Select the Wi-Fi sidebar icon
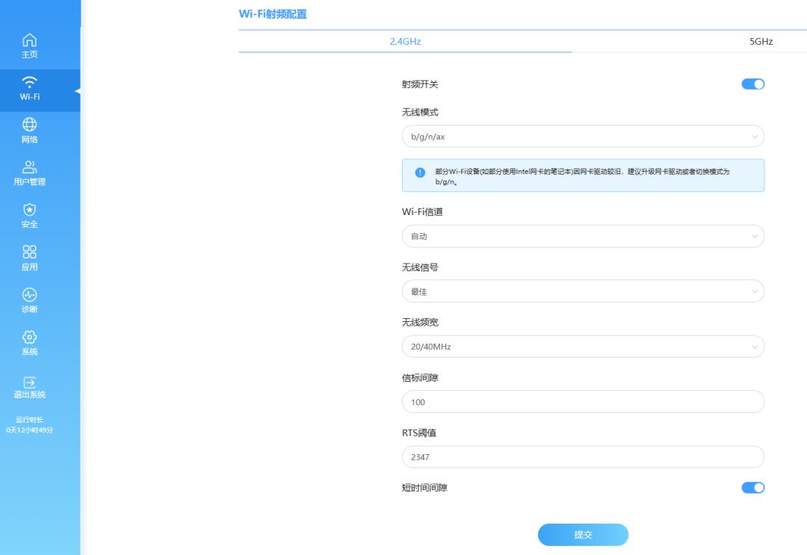The image size is (807, 555). 28,89
